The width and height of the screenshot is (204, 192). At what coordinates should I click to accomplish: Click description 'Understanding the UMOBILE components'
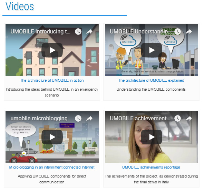[x=151, y=89]
